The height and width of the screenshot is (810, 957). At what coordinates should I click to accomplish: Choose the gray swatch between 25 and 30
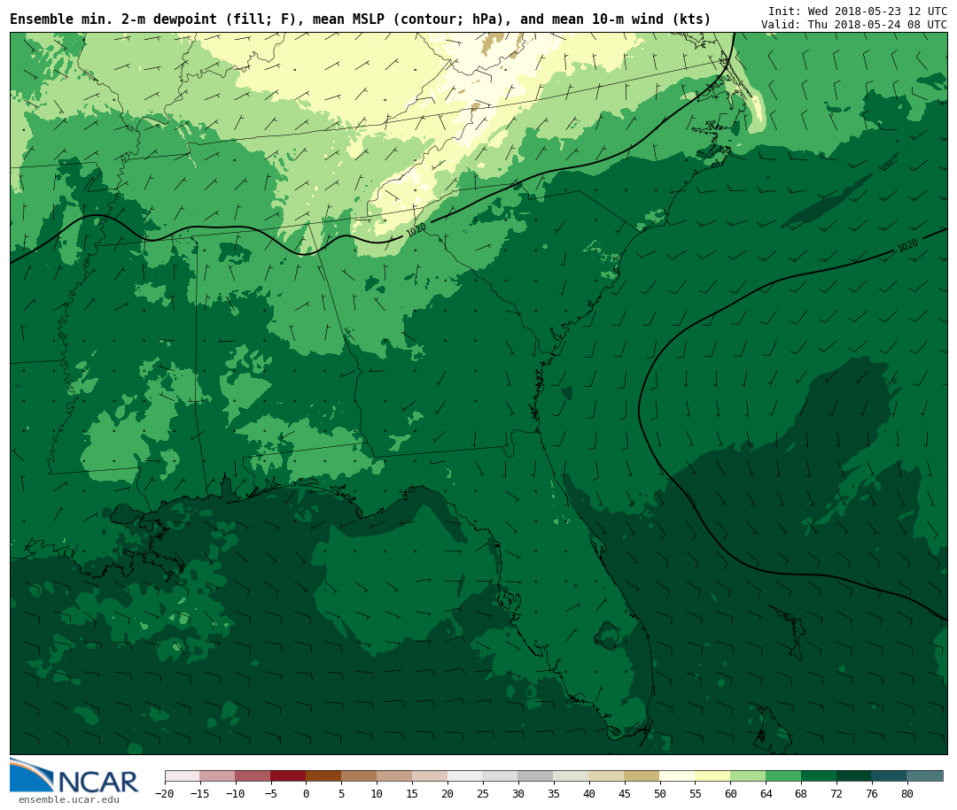[500, 776]
